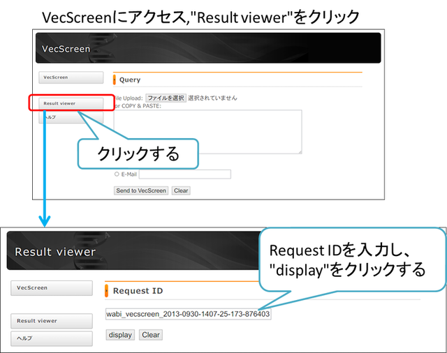
Task: Click the Request ID text field
Action: click(188, 314)
